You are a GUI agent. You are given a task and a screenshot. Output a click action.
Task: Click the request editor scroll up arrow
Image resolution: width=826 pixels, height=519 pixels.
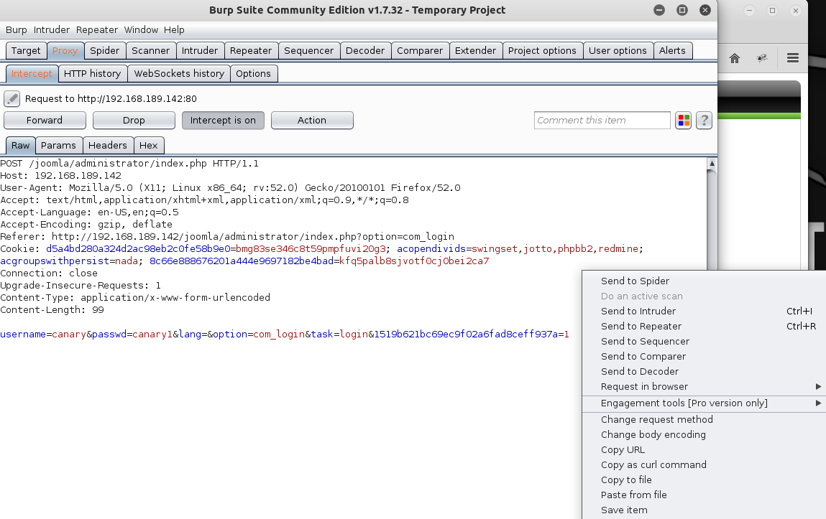pos(712,163)
